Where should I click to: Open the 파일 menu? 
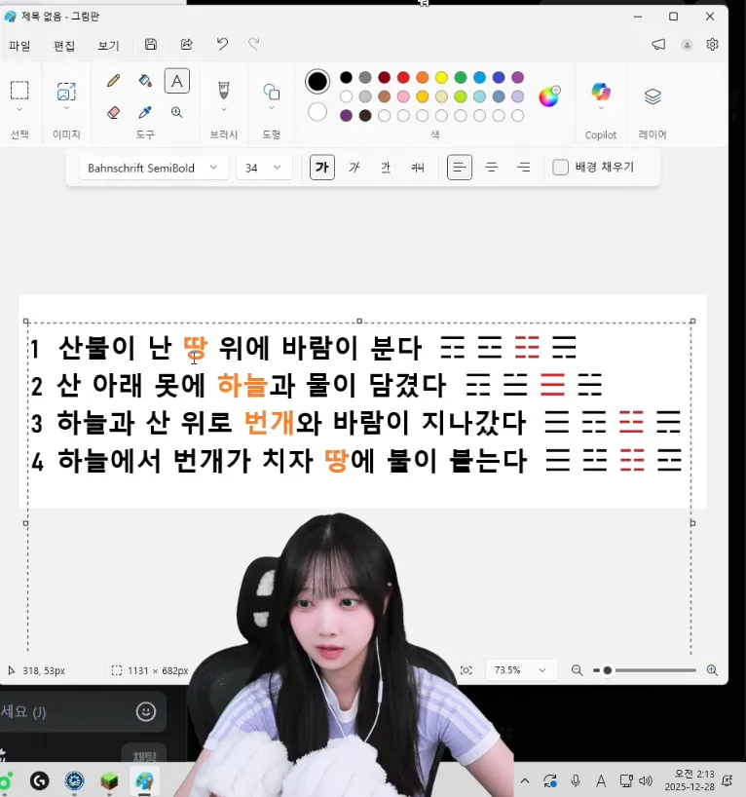pos(19,45)
